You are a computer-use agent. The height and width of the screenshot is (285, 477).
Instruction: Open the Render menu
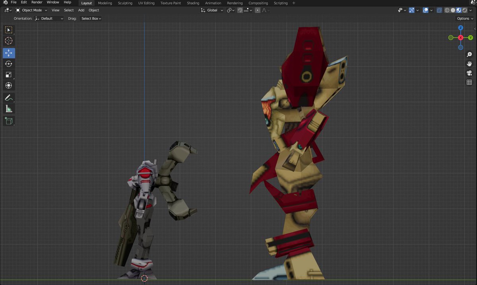[37, 2]
